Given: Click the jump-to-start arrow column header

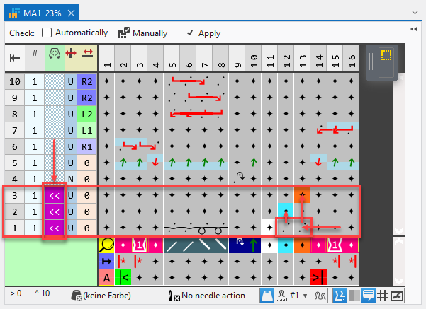Looking at the screenshot, I should [14, 58].
